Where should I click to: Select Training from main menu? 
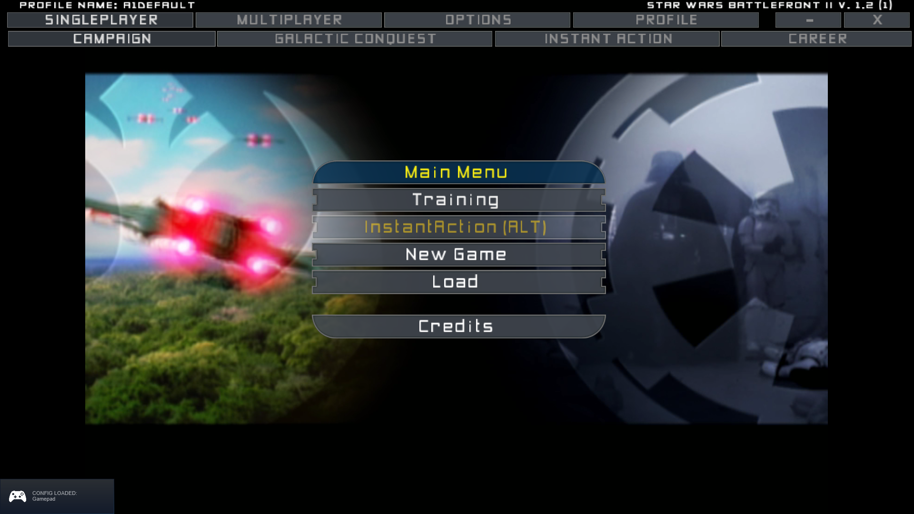[457, 199]
